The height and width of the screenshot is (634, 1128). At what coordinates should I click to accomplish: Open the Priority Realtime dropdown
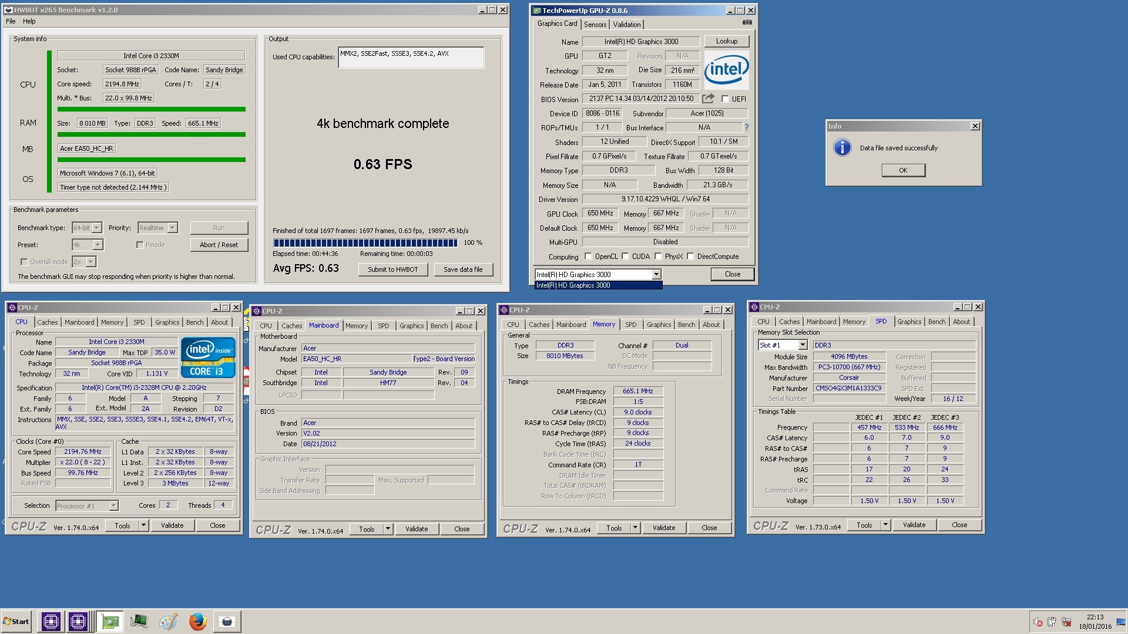[x=157, y=228]
